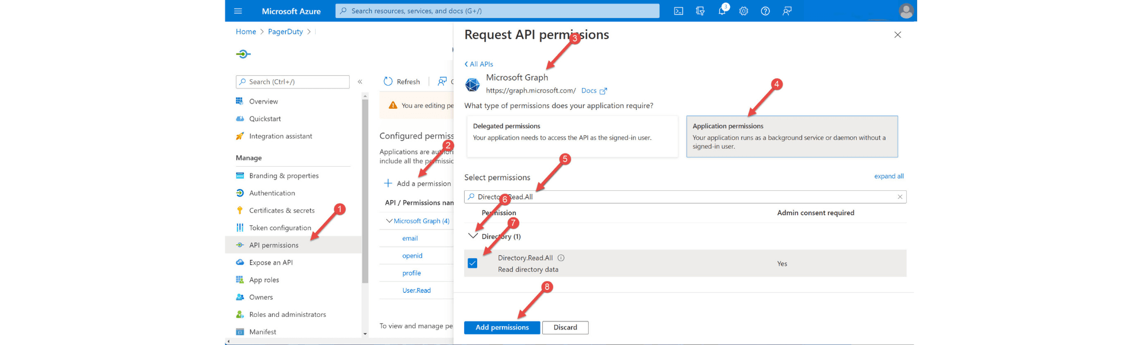Open the portal settings gear
Screen dimensions: 1142x345
(x=744, y=11)
